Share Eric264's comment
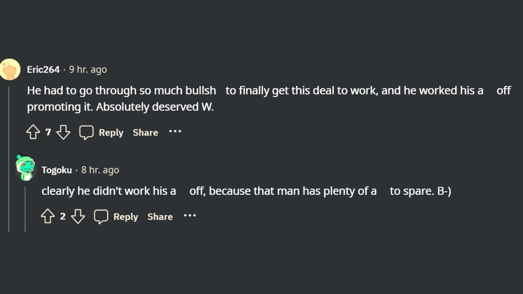Viewport: 523px width, 294px height. coord(145,132)
